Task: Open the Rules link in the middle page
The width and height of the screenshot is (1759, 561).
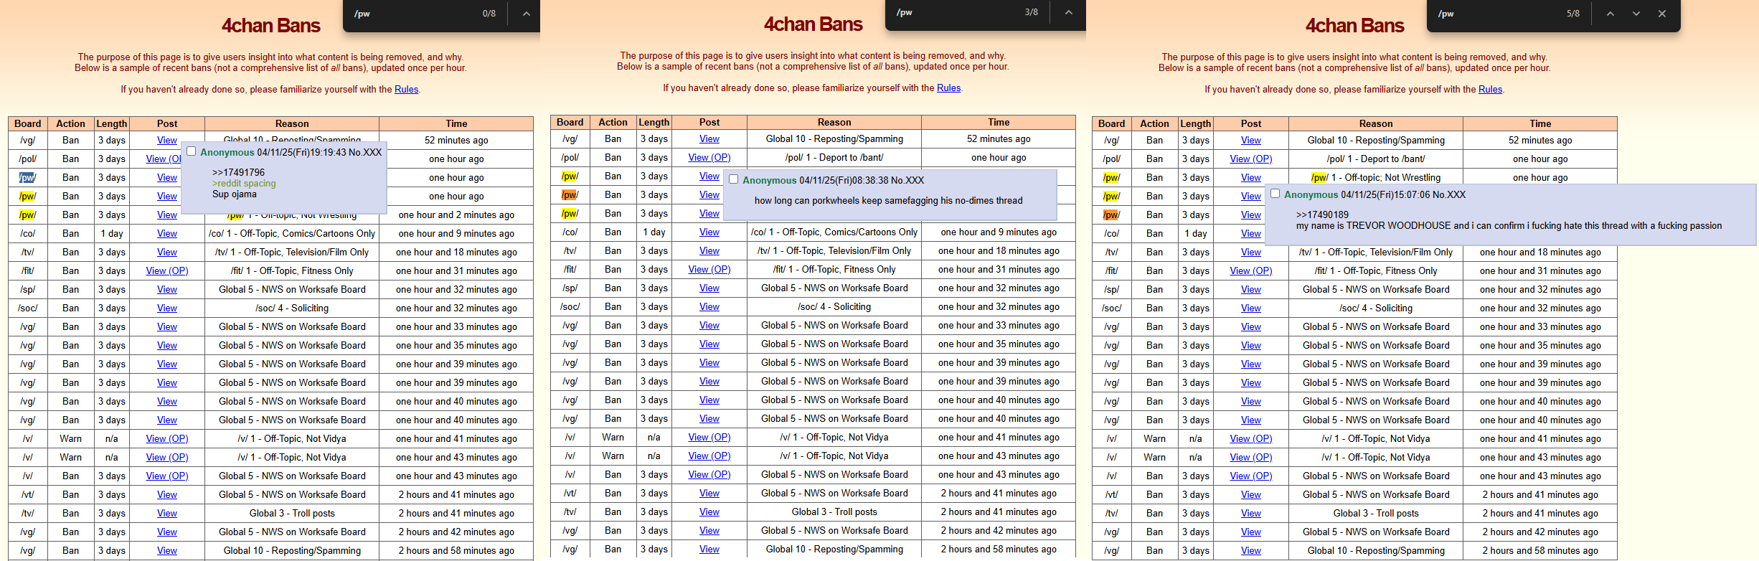Action: [x=948, y=88]
